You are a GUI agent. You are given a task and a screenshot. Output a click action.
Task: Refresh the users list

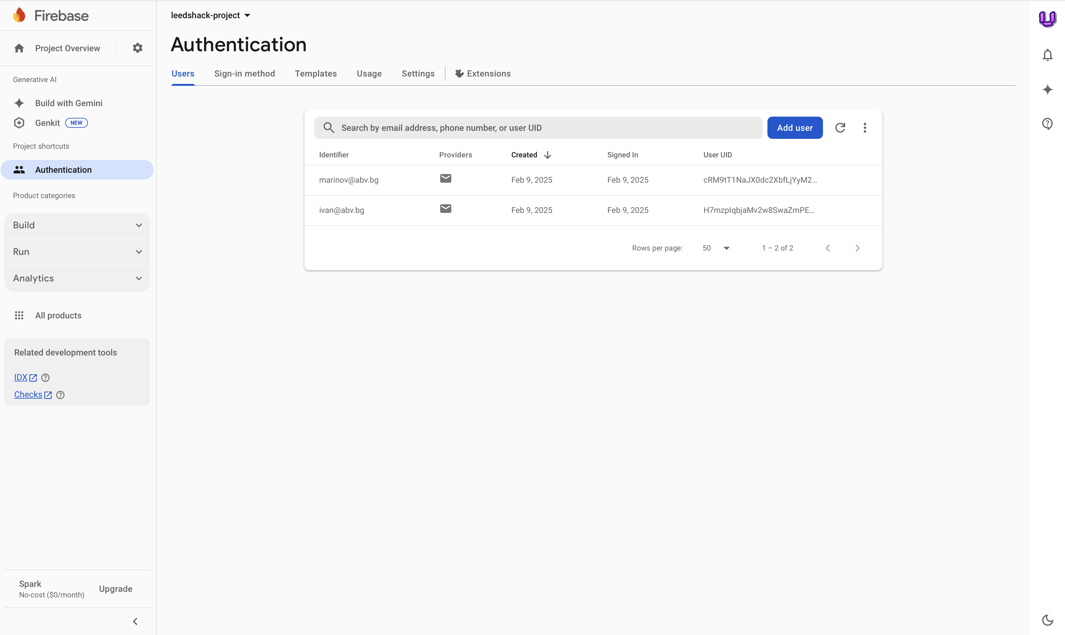pos(840,127)
